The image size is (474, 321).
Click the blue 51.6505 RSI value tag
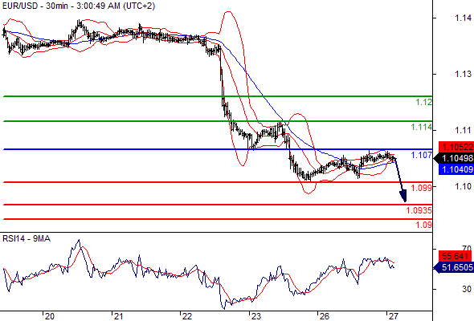point(454,267)
